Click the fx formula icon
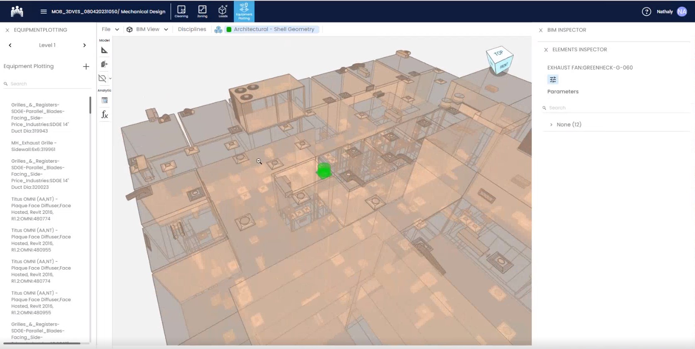Image resolution: width=695 pixels, height=349 pixels. click(x=104, y=115)
